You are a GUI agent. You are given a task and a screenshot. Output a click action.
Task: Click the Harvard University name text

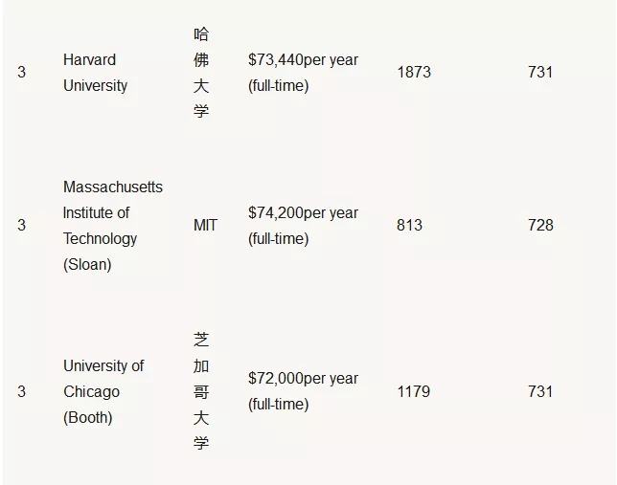tap(95, 73)
